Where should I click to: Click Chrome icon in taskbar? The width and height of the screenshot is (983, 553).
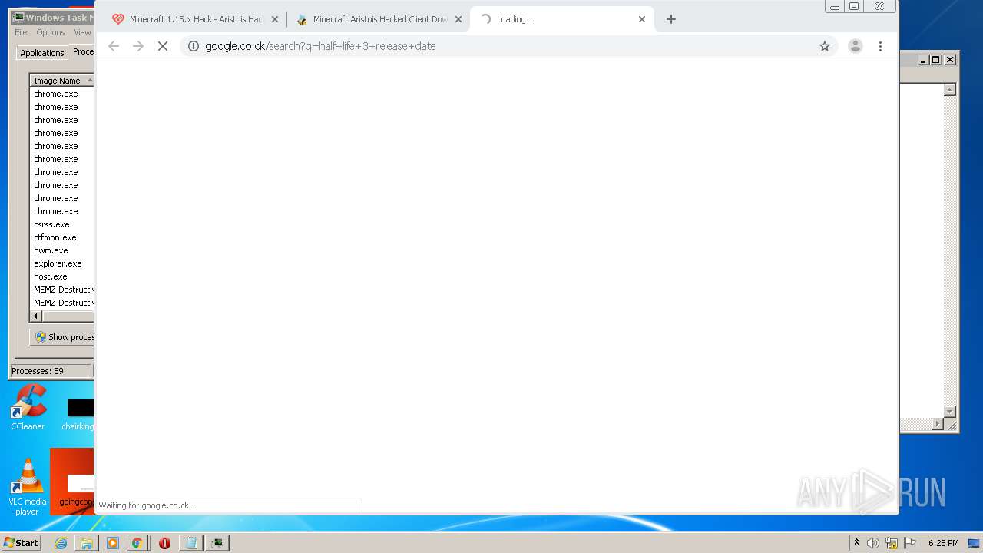(137, 543)
